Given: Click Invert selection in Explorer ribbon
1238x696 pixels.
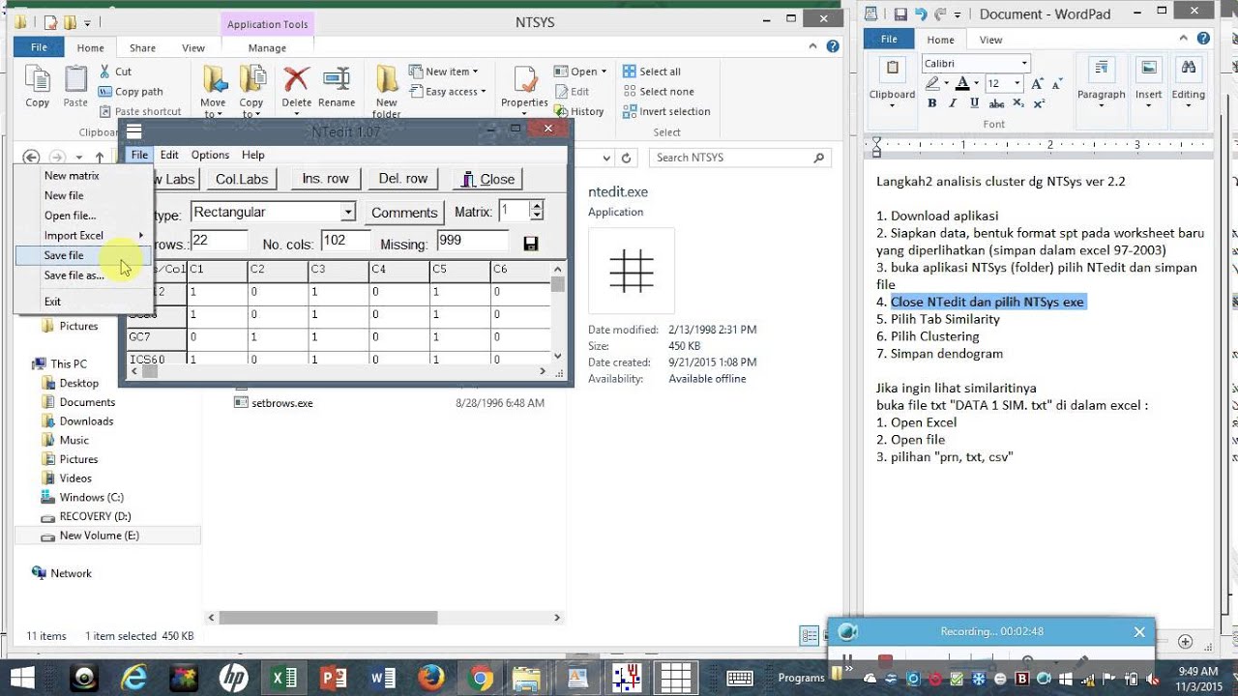Looking at the screenshot, I should click(x=666, y=111).
